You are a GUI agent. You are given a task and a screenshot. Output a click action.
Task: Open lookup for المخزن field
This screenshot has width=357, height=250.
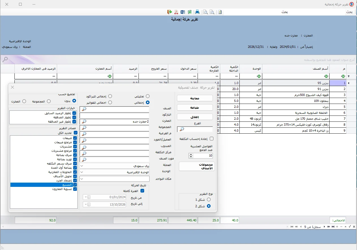coord(84,121)
